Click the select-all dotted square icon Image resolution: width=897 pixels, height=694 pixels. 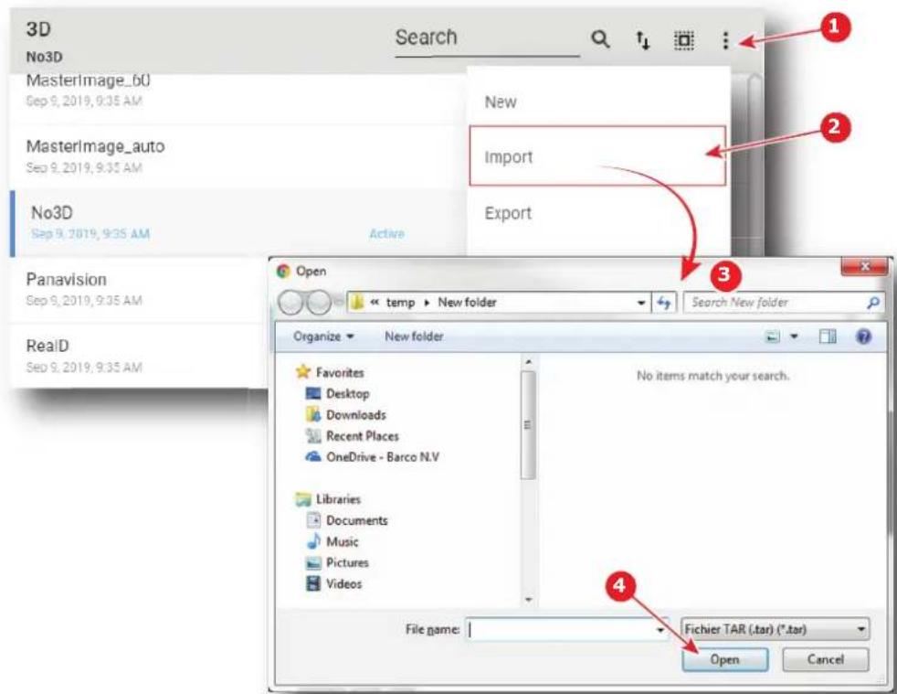683,40
